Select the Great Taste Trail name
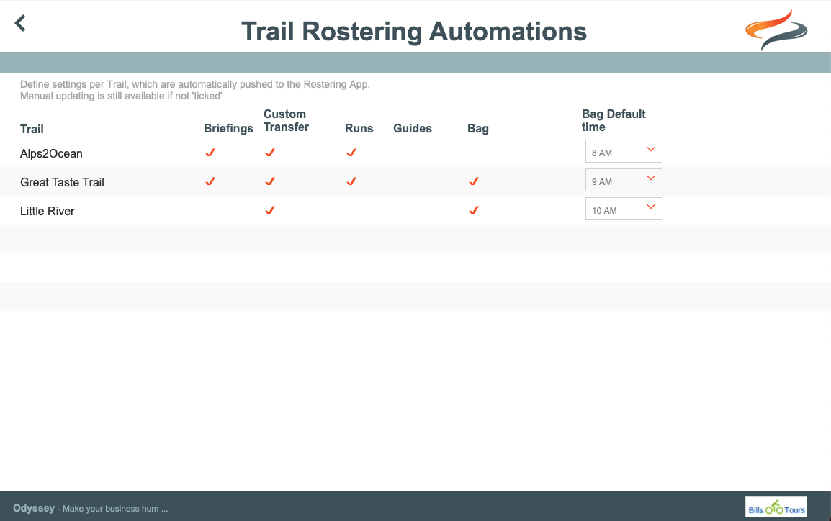The image size is (831, 521). pyautogui.click(x=62, y=182)
